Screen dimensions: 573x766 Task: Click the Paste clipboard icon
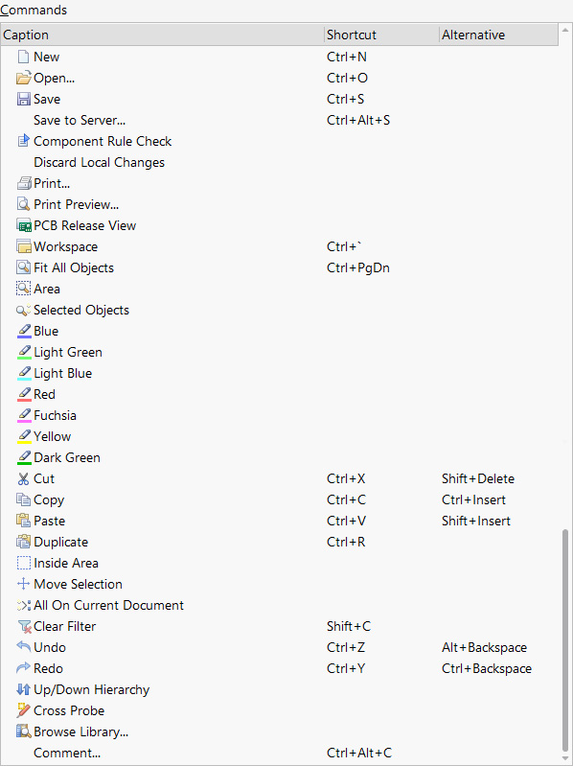pos(23,521)
